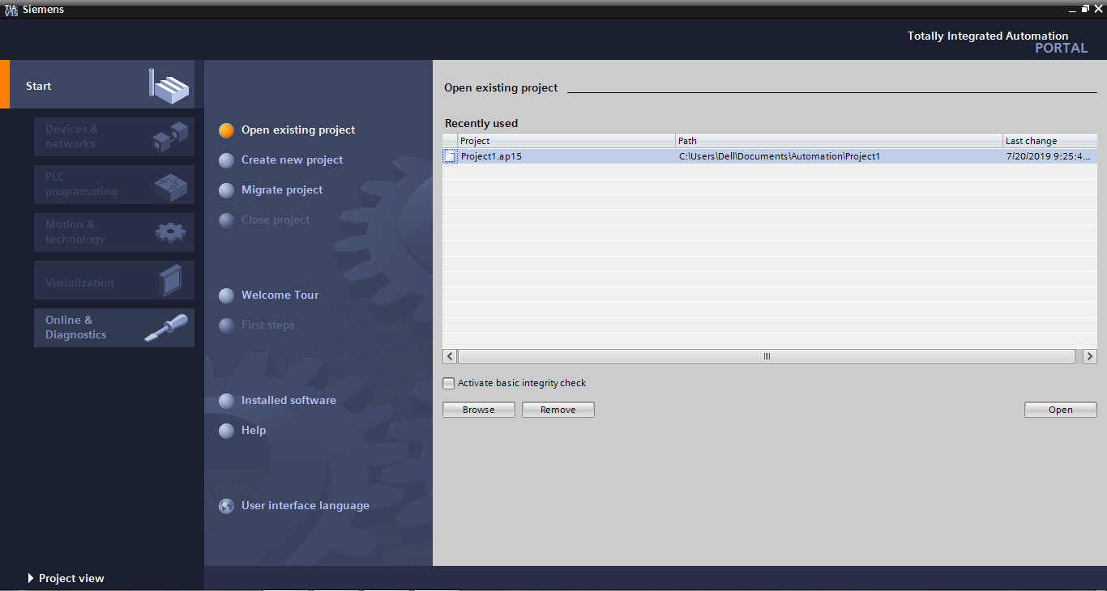The image size is (1107, 591).
Task: Click the 7/20/2019 last change cell
Action: 1049,156
